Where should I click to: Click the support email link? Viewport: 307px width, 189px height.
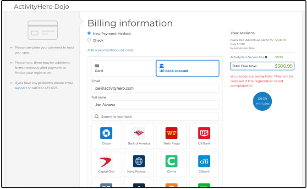click(21, 88)
